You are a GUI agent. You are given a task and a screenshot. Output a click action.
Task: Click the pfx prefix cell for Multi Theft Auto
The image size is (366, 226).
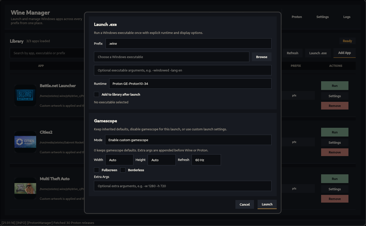tap(294, 188)
